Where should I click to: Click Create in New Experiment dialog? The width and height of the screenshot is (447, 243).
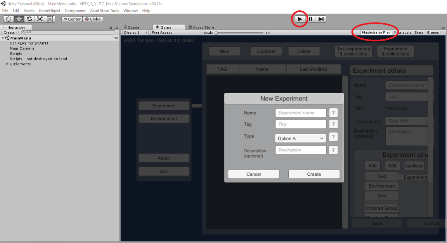point(314,174)
